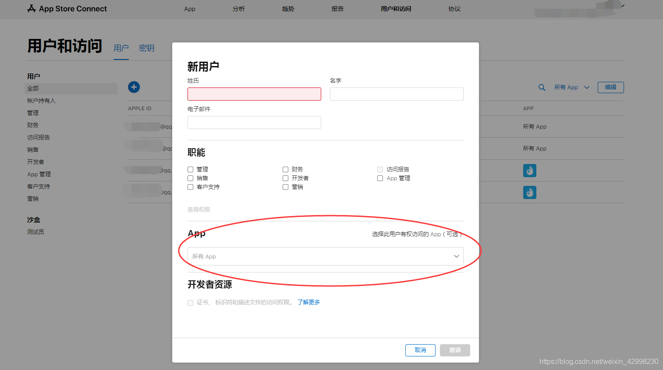
Task: Select 客户支持 in the sidebar
Action: (39, 186)
